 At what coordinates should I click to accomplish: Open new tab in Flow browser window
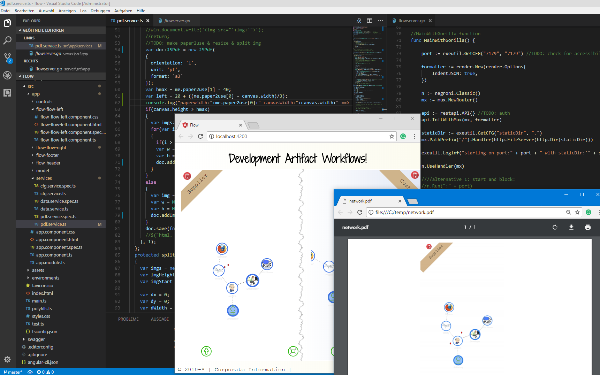tap(253, 125)
